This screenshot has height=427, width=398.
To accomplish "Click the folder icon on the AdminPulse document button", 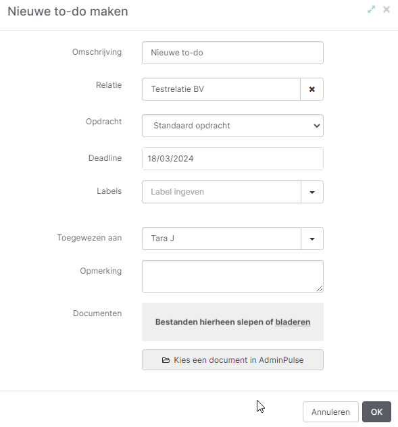I will pos(166,360).
